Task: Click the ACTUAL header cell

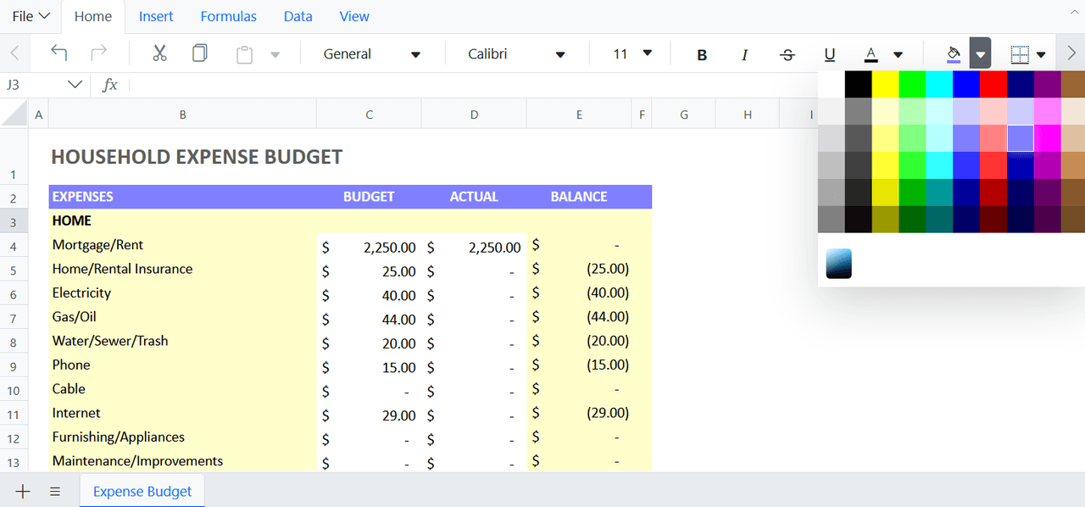Action: pyautogui.click(x=474, y=197)
